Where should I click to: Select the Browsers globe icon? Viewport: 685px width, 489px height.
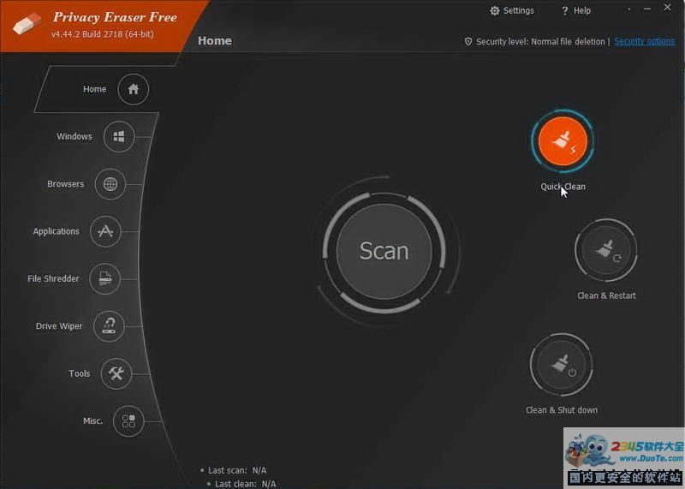point(110,184)
